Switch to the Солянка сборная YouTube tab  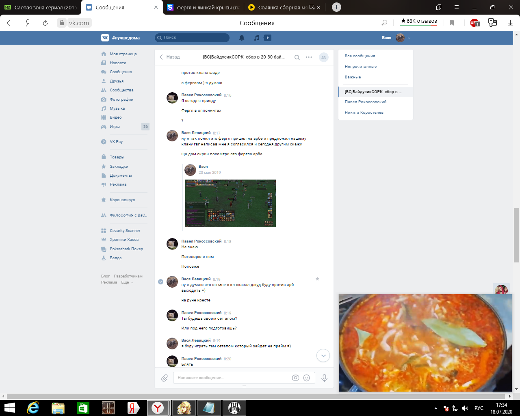point(280,7)
